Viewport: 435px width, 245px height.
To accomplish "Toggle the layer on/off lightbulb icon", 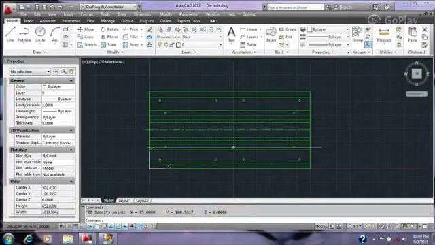I will click(x=160, y=44).
